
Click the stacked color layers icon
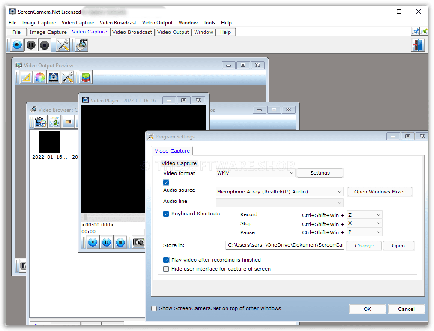pyautogui.click(x=86, y=78)
